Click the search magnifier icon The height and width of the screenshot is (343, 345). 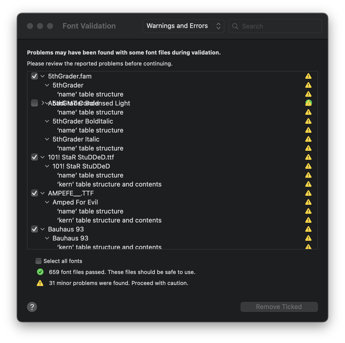235,26
